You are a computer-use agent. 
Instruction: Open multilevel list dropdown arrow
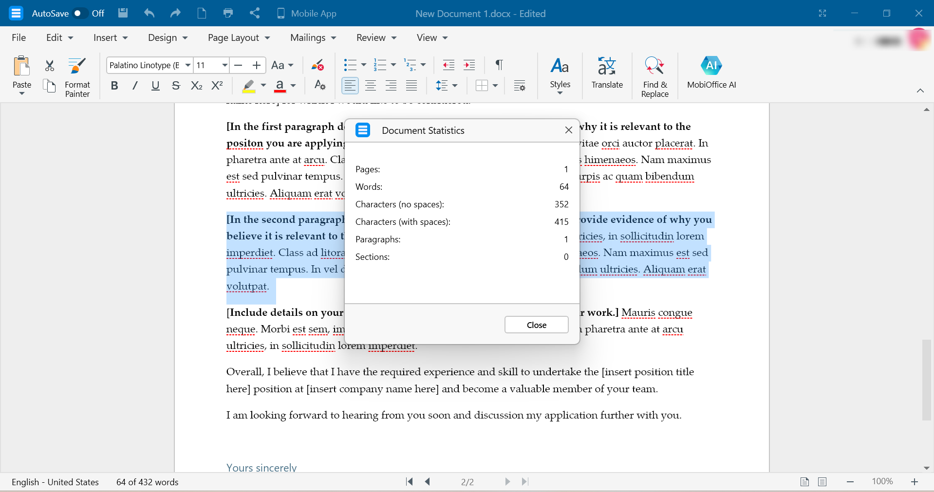click(423, 65)
